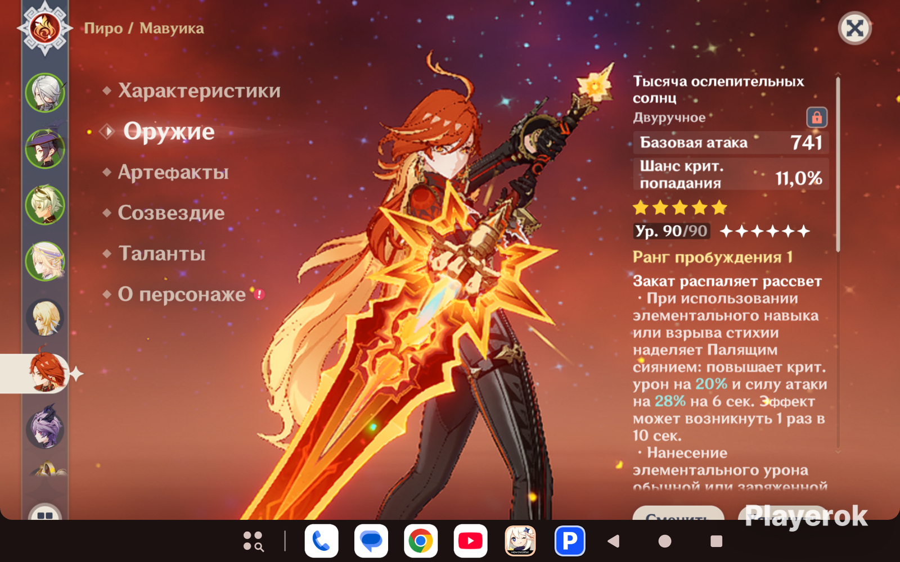Open the Артефакты section
This screenshot has height=562, width=900.
(x=173, y=172)
